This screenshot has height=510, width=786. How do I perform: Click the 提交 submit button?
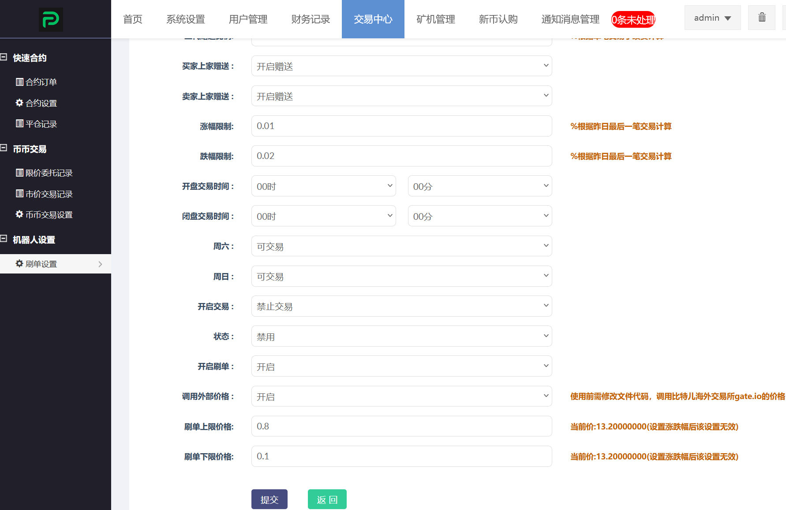coord(269,499)
